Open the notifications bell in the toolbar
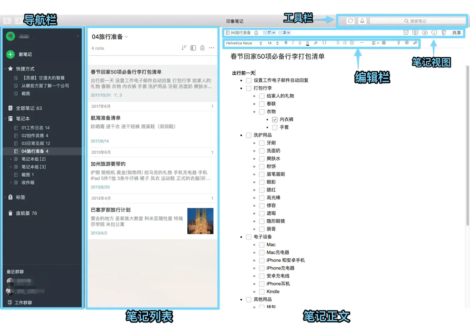Screen dimensions: 470x328 (x=362, y=21)
